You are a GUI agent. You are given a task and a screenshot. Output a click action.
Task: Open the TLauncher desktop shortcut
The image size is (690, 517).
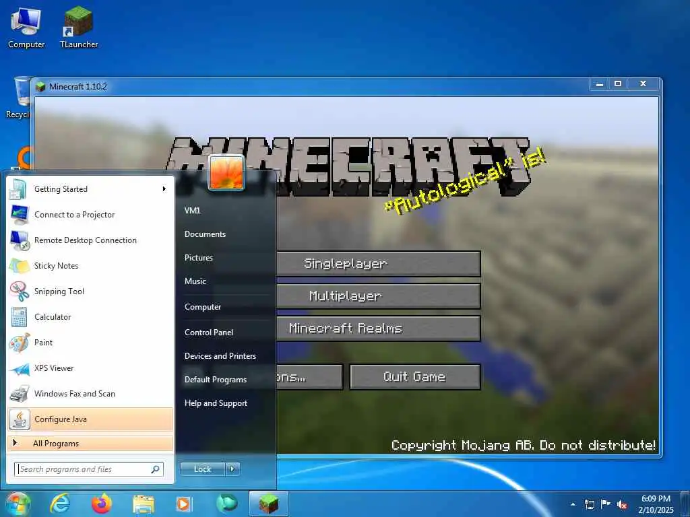(x=78, y=28)
